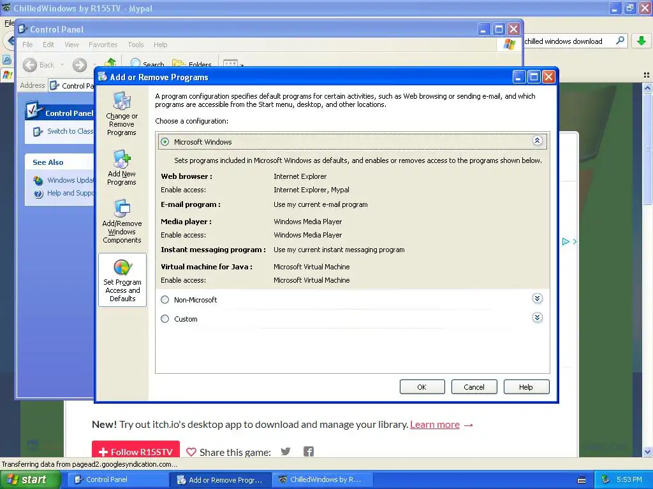
Task: Click the AdChoices triangle icon
Action: (565, 241)
